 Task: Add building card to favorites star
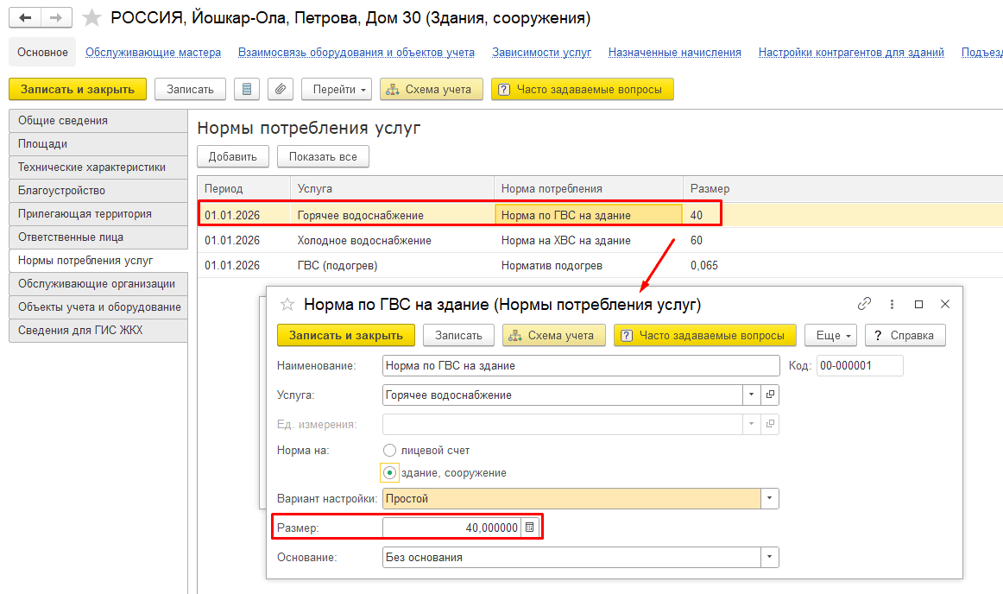click(x=92, y=18)
